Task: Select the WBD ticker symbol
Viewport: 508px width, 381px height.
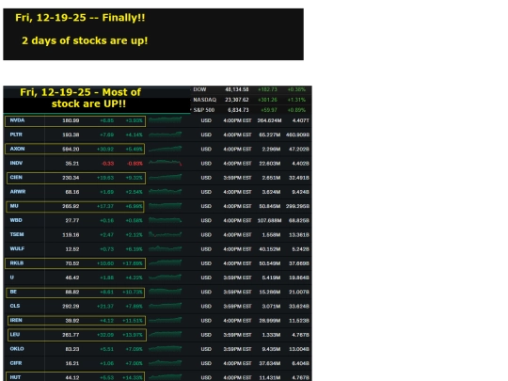Action: click(x=16, y=220)
